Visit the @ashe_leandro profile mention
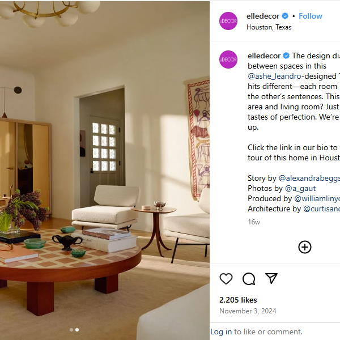340x340 pixels. pyautogui.click(x=274, y=76)
